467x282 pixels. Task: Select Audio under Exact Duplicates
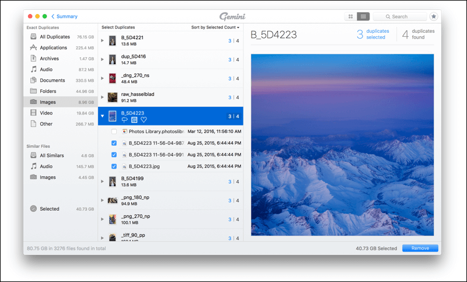(x=61, y=69)
